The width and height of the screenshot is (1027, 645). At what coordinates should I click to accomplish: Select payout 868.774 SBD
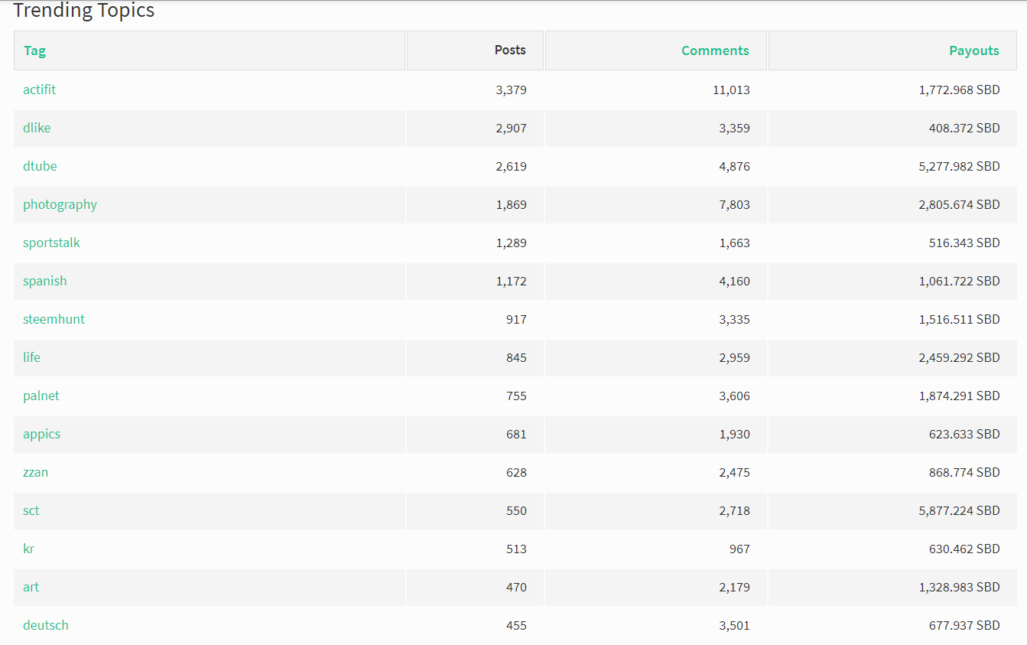964,472
